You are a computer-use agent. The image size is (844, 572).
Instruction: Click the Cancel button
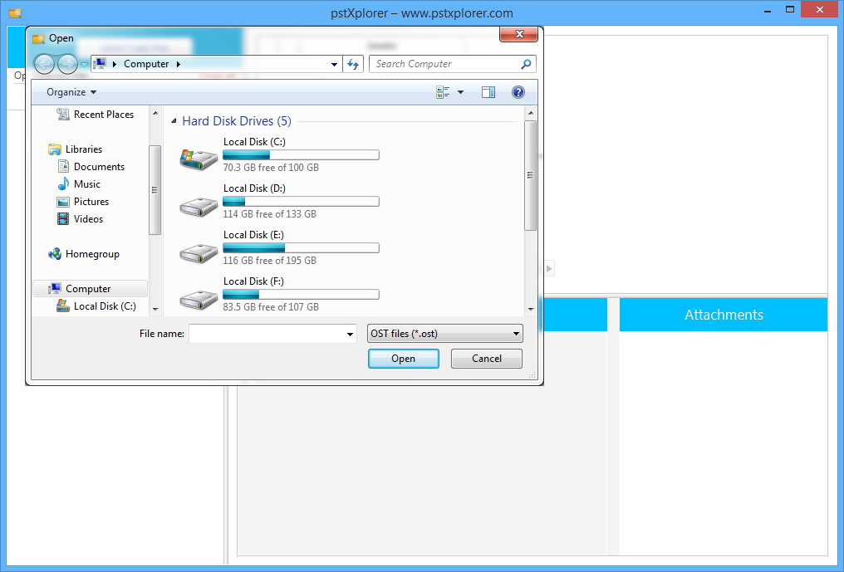tap(487, 359)
